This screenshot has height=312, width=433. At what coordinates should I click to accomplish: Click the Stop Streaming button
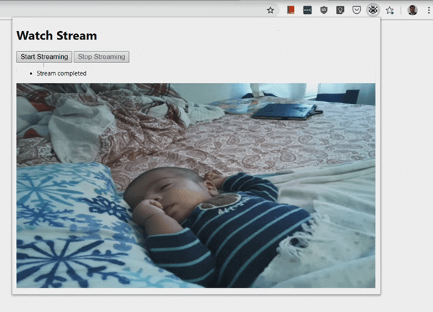pyautogui.click(x=101, y=57)
